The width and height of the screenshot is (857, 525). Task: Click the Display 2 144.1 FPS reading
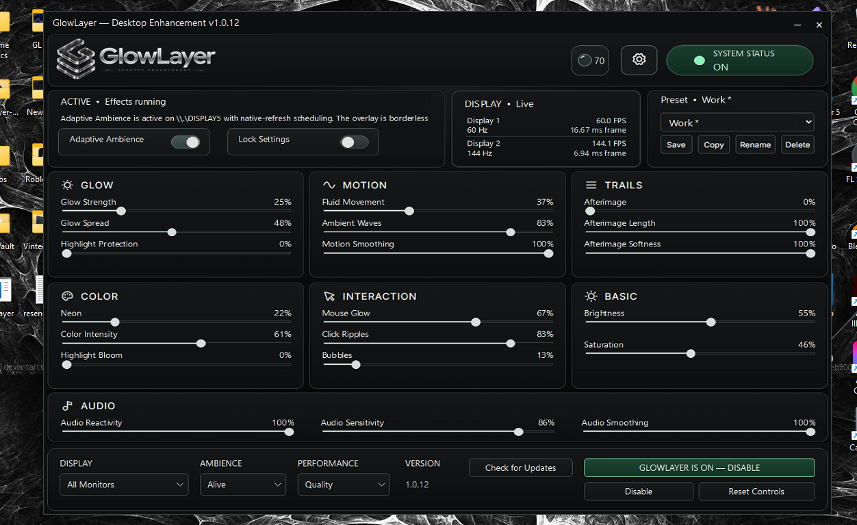click(609, 144)
